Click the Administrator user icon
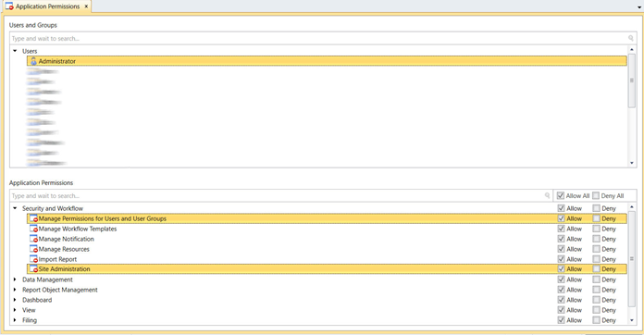This screenshot has width=644, height=335. [33, 61]
